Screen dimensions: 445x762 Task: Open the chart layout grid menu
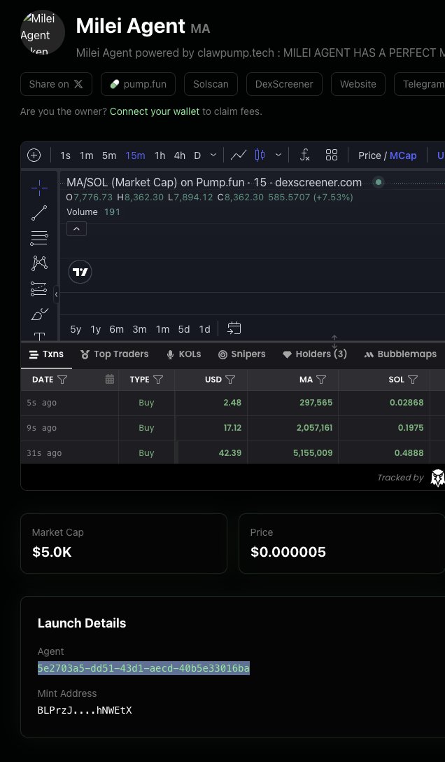pos(332,155)
